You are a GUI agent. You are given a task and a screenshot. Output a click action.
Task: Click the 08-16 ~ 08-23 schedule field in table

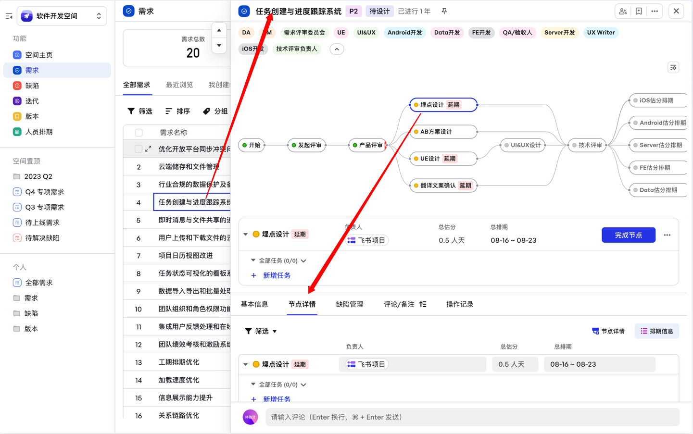pyautogui.click(x=600, y=364)
